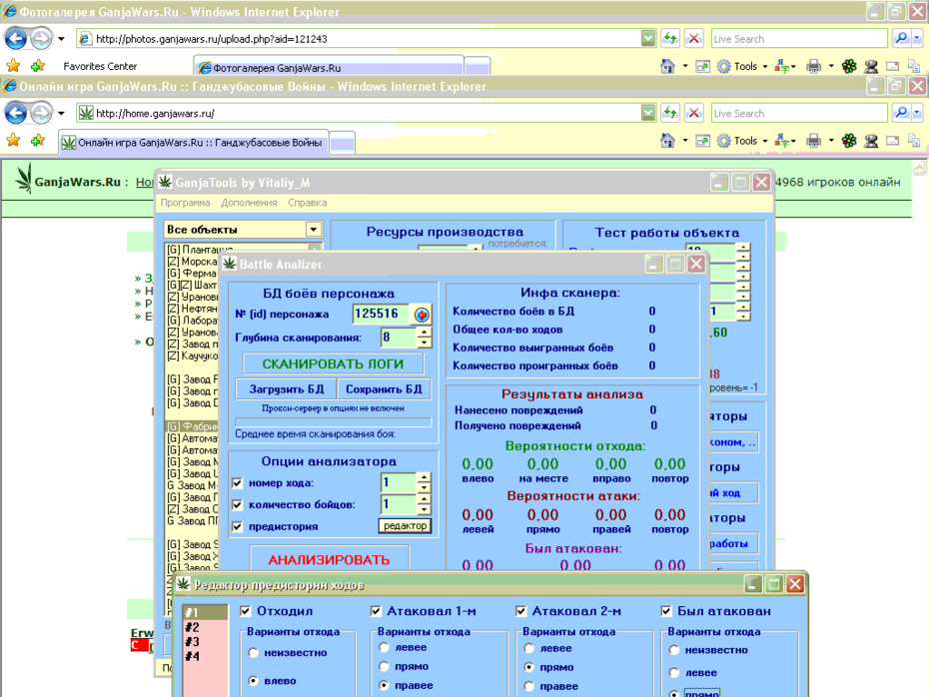
Task: Focus Live Search field in Онлайн игра window
Action: click(799, 113)
